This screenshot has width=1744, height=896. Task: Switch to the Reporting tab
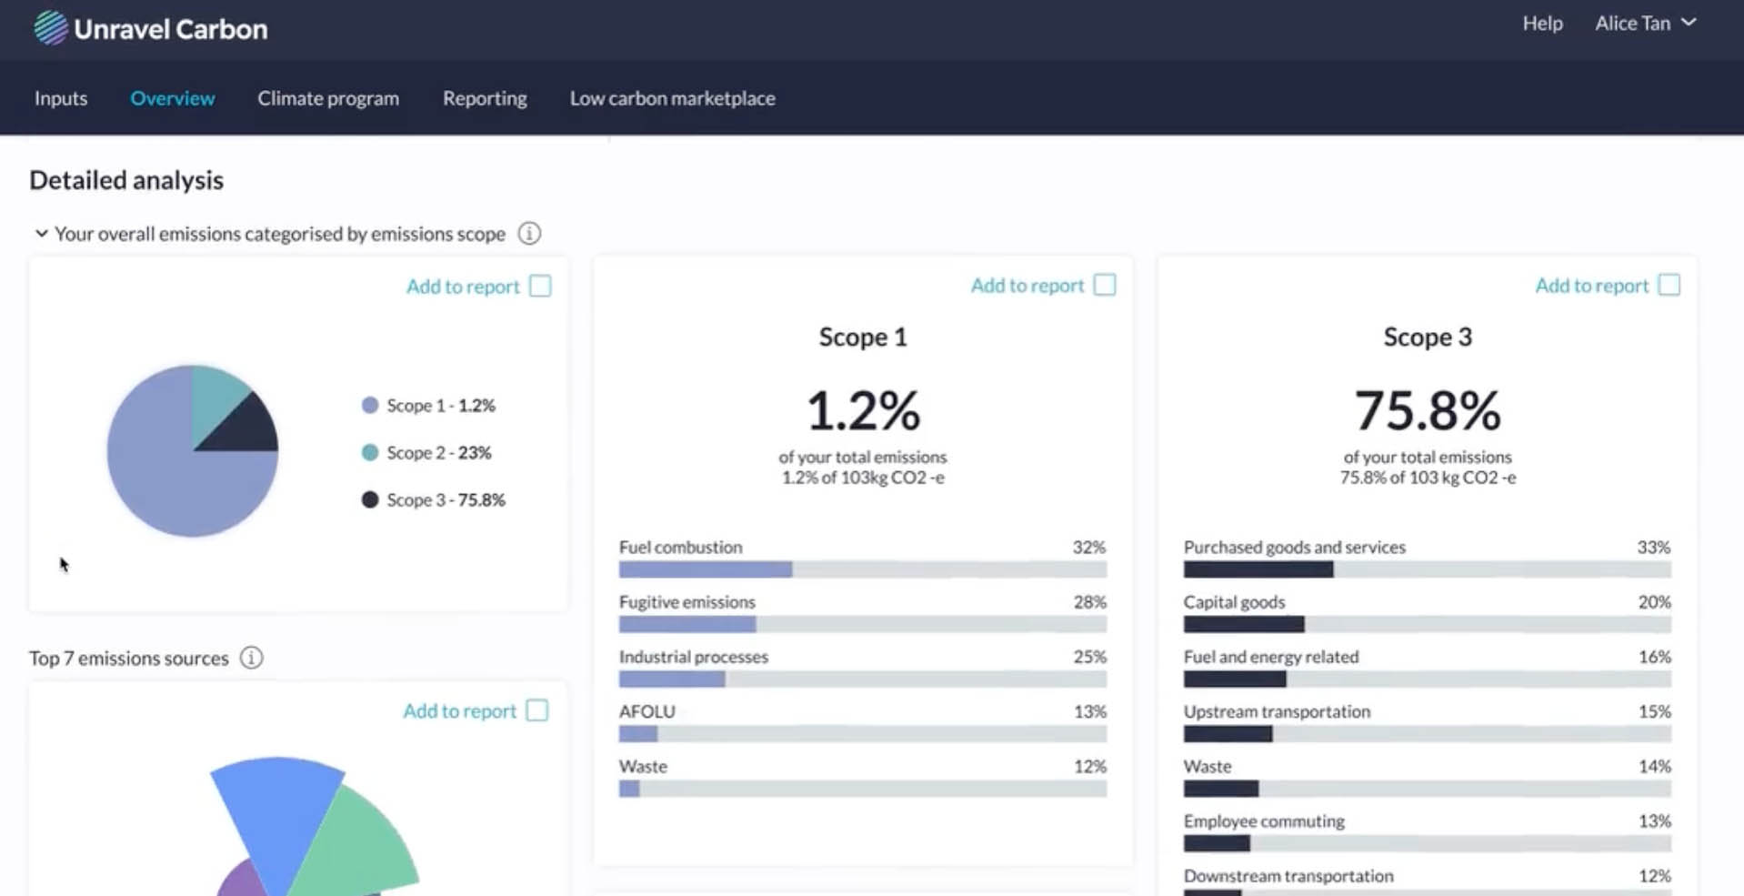485,98
